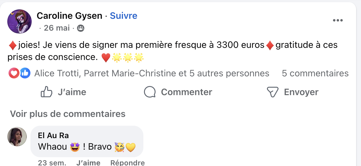Click the audience privacy icon beside date

click(81, 28)
